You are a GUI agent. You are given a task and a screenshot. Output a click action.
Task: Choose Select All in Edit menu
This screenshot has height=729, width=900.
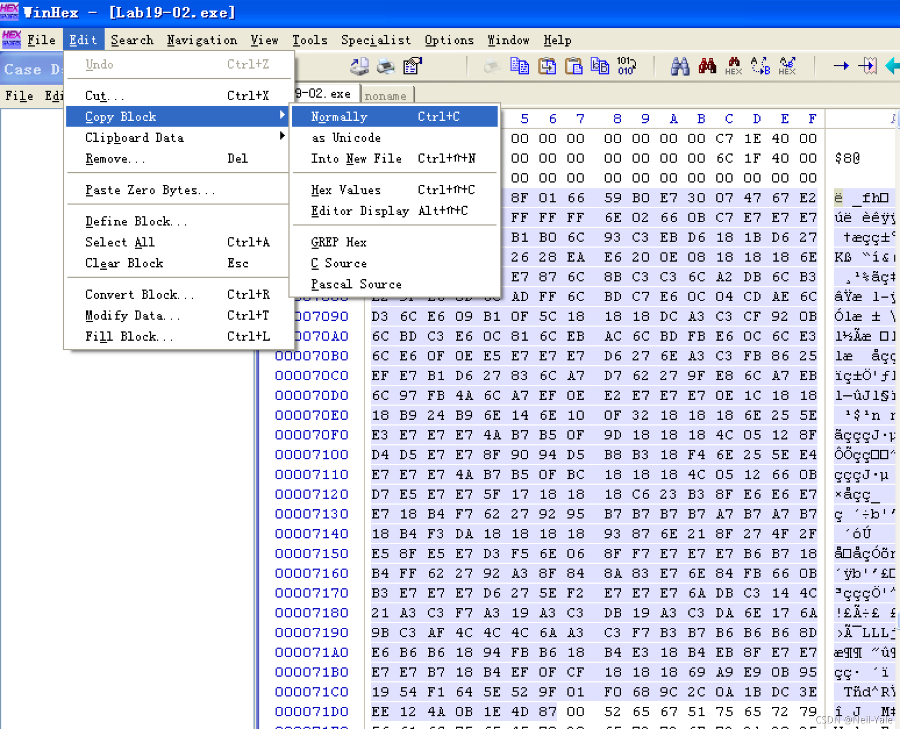(178, 242)
